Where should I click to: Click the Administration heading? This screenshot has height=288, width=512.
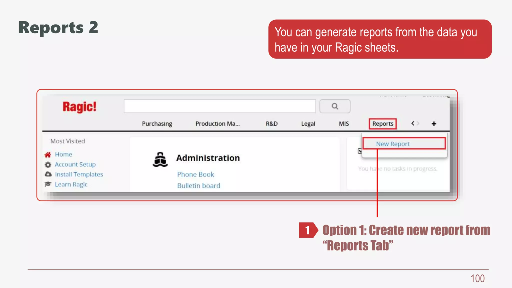point(208,158)
